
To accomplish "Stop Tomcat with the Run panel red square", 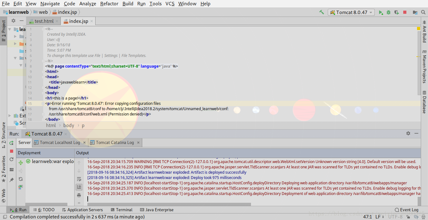I will 12,151.
